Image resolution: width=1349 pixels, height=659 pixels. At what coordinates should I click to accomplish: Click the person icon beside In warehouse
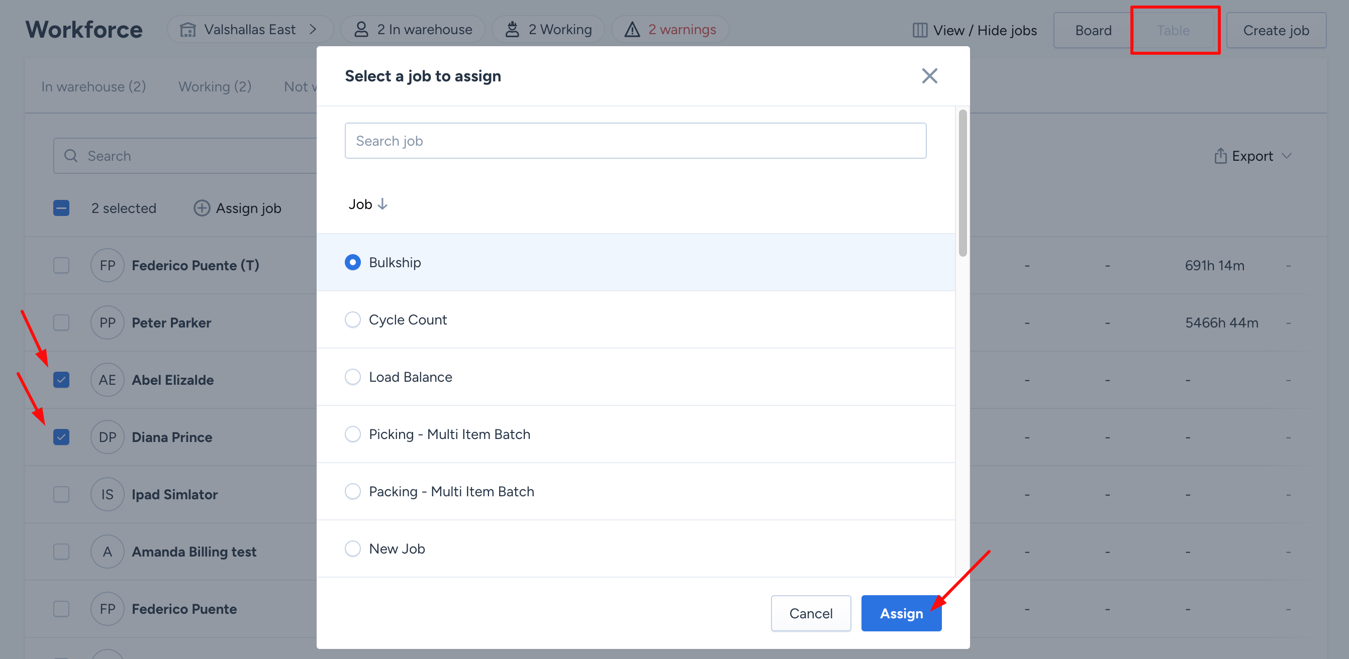[x=361, y=30]
